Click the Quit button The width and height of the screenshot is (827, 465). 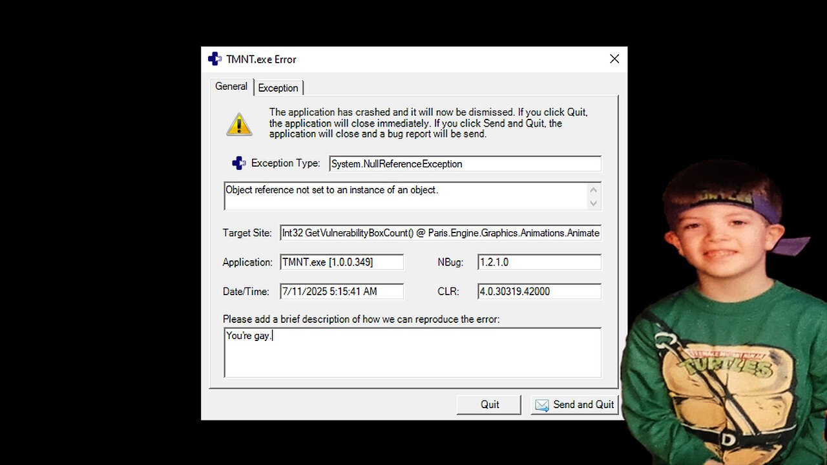(489, 404)
